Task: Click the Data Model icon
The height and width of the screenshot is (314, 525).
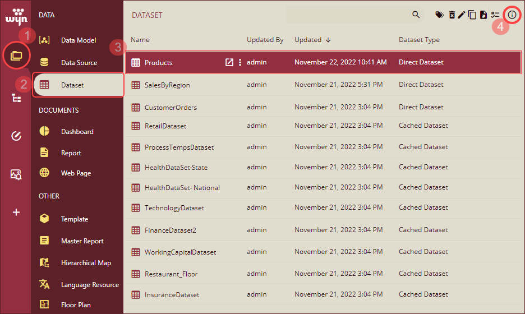Action: pyautogui.click(x=44, y=40)
